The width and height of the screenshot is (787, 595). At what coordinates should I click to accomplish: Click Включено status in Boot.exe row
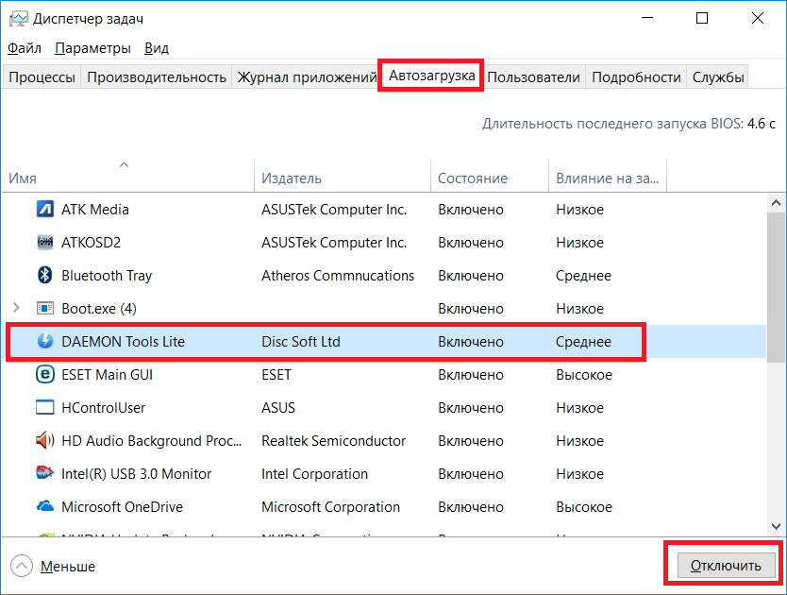470,309
